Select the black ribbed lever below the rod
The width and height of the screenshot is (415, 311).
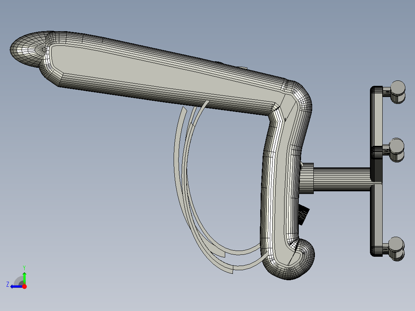click(x=304, y=215)
